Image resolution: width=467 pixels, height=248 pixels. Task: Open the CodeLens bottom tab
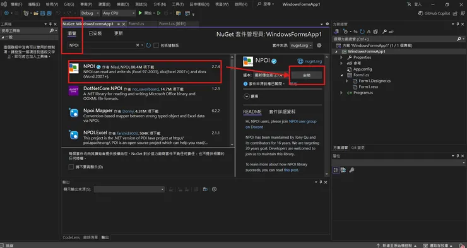[x=71, y=237]
